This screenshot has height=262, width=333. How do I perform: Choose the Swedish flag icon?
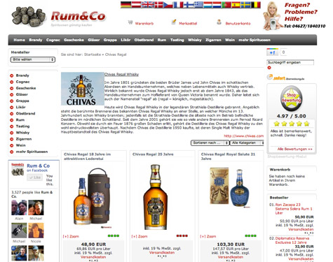click(245, 5)
